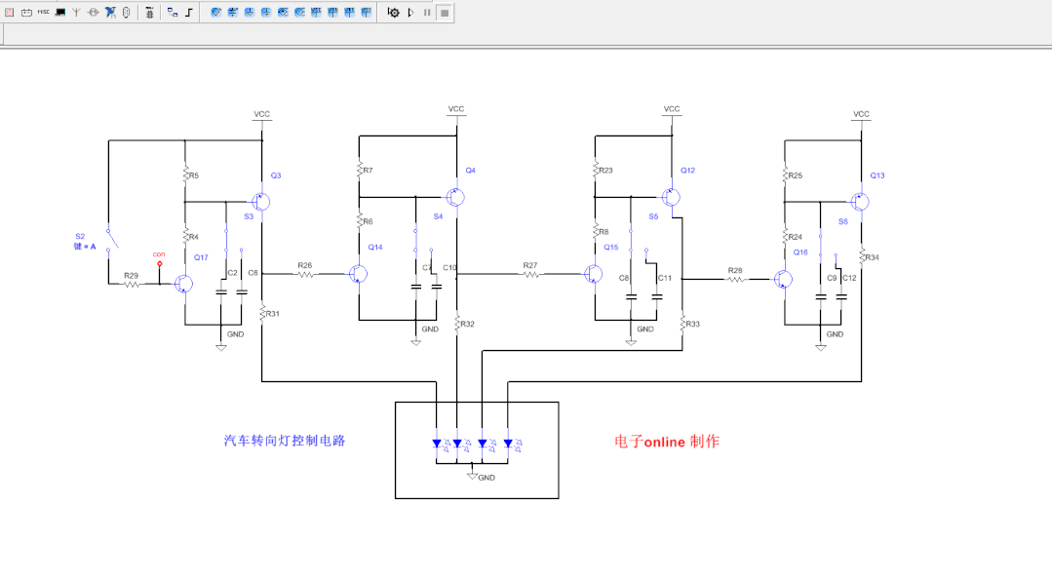Click the step signal toolbar icon
Screen dimensions: 1052x582
pos(189,12)
